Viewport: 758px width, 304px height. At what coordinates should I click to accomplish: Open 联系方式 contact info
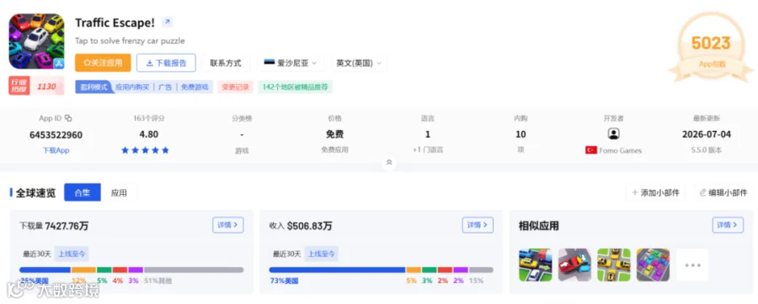coord(226,63)
